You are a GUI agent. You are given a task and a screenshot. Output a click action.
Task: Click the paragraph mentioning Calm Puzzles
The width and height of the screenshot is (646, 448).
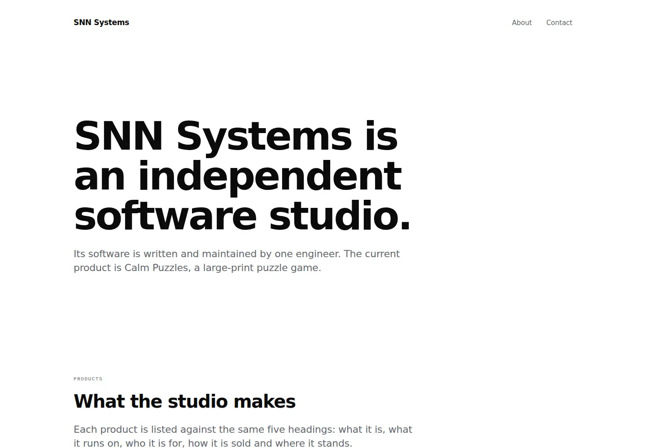236,261
